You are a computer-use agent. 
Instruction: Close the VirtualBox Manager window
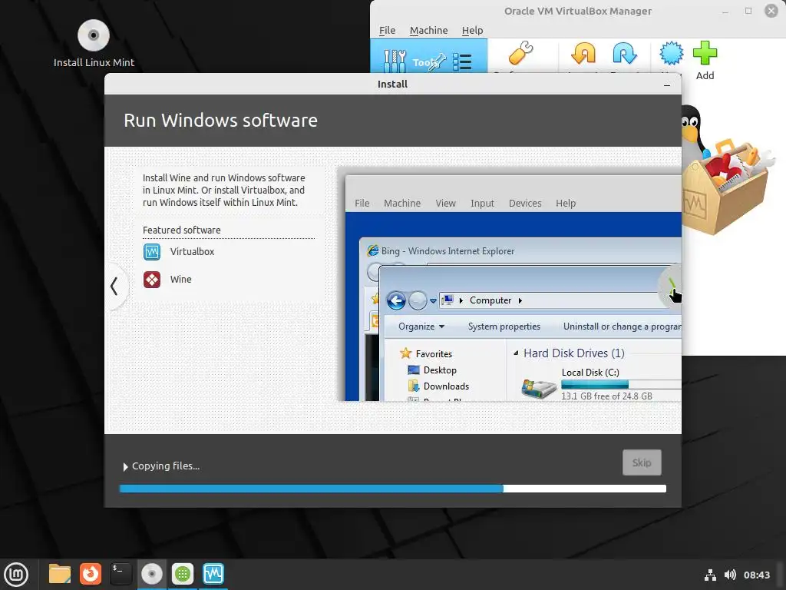pos(771,11)
